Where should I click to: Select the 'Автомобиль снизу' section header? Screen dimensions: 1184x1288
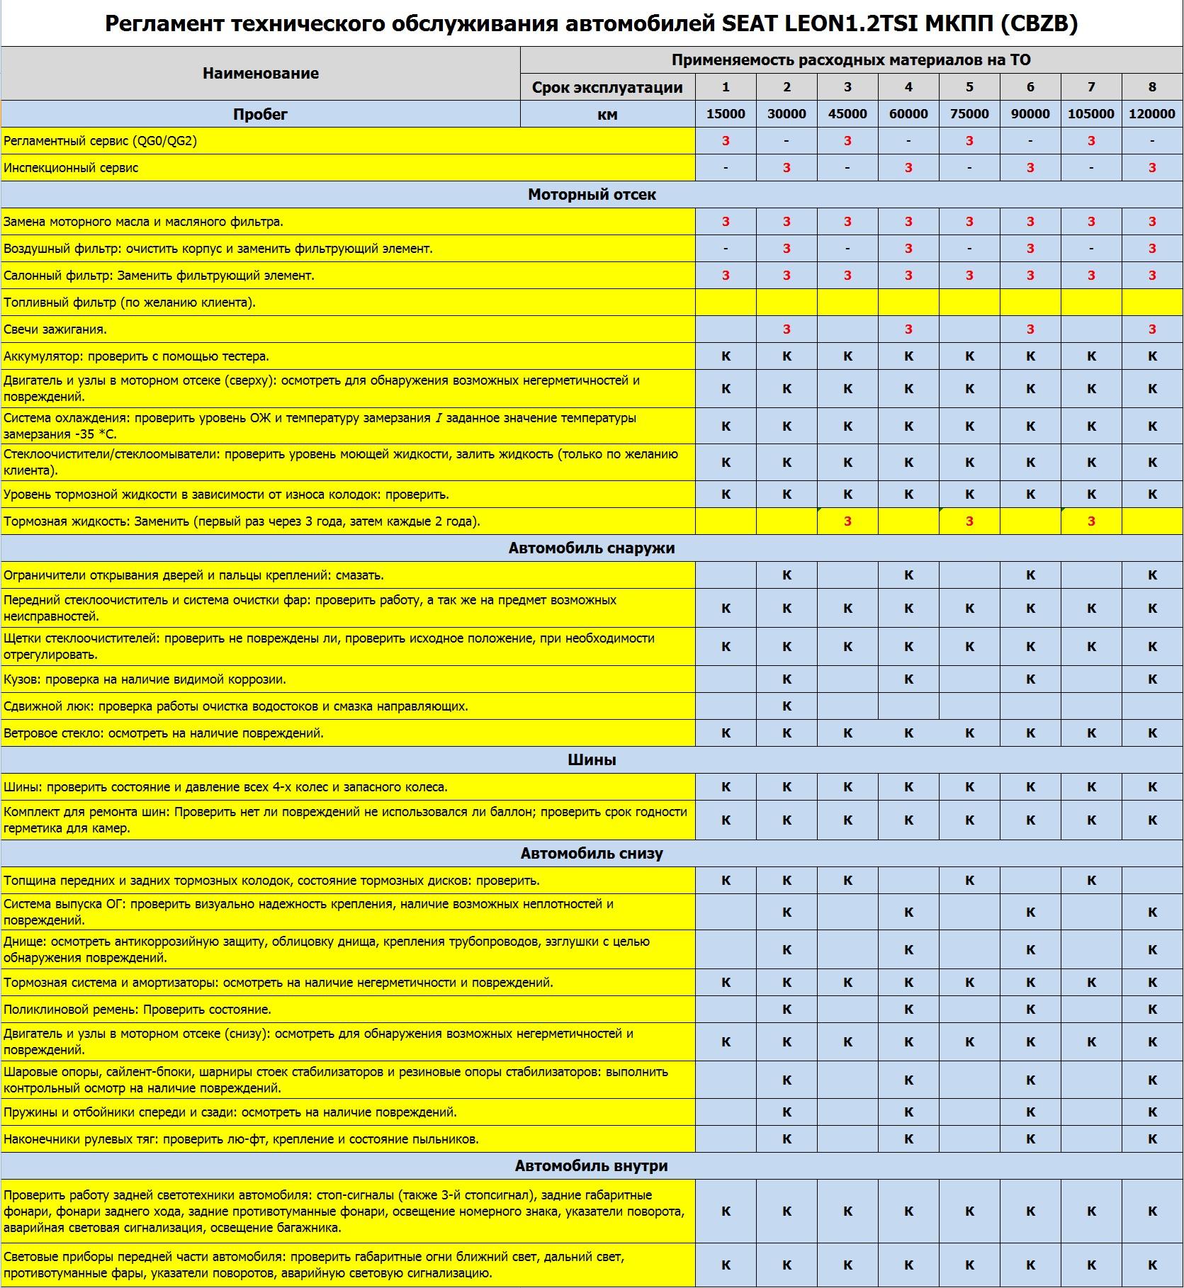click(x=592, y=854)
